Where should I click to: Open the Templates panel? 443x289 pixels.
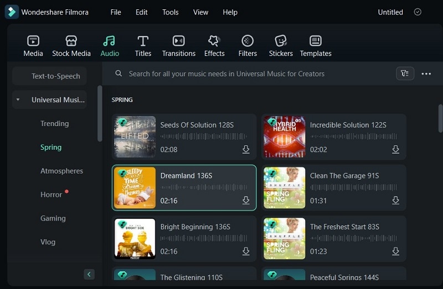(x=316, y=46)
